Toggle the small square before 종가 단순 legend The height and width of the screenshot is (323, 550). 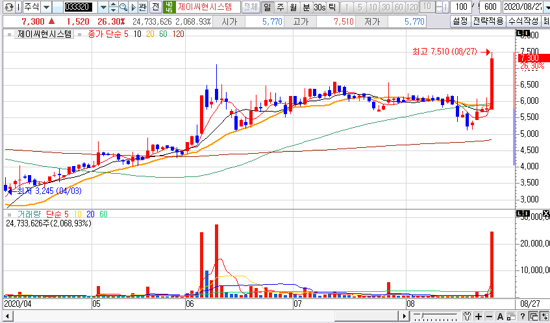click(80, 34)
